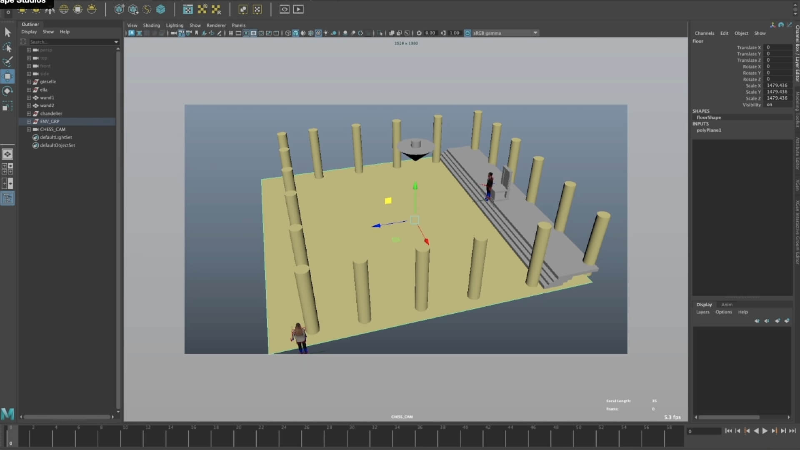Toggle the grid display in viewport toolbar
The width and height of the screenshot is (800, 450).
(x=231, y=33)
